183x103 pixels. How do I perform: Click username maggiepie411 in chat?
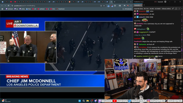(144, 32)
